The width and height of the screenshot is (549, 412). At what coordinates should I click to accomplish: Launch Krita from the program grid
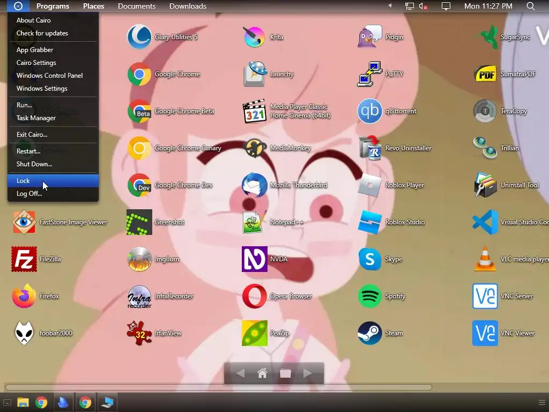point(255,37)
